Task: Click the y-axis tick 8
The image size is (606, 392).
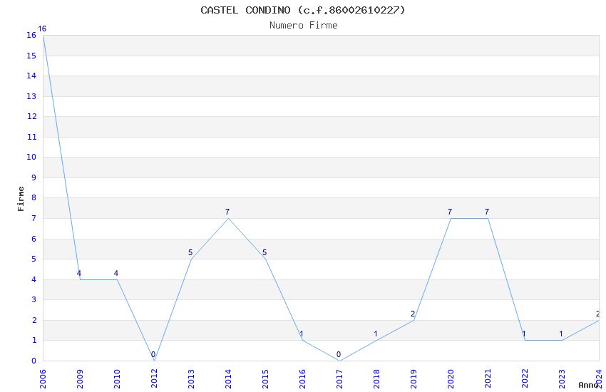Action: click(34, 198)
